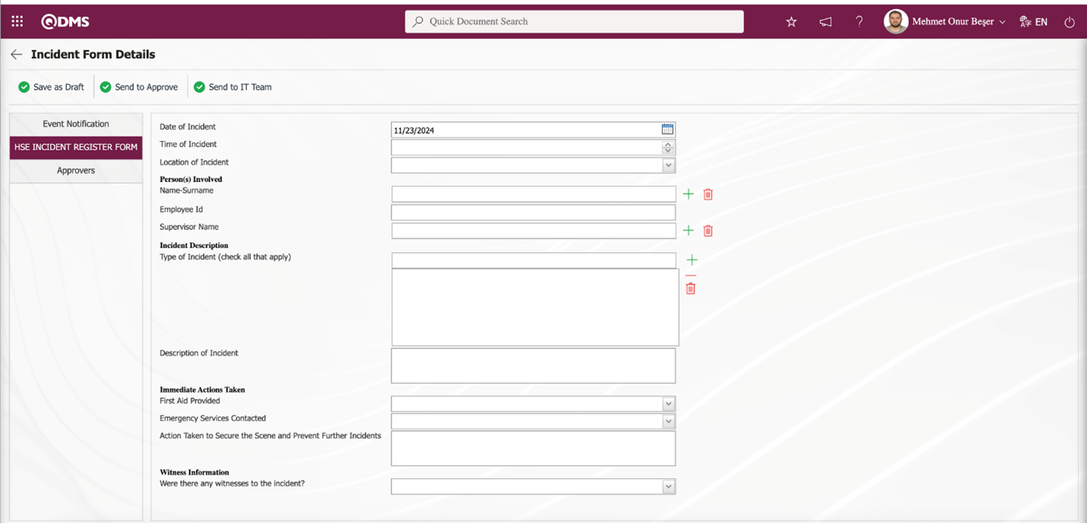This screenshot has height=523, width=1087.
Task: Expand the Mehmet Onur Beşer user menu
Action: coord(959,22)
